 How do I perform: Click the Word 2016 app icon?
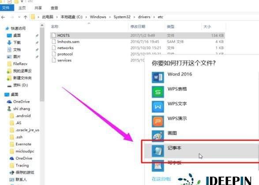(x=158, y=78)
